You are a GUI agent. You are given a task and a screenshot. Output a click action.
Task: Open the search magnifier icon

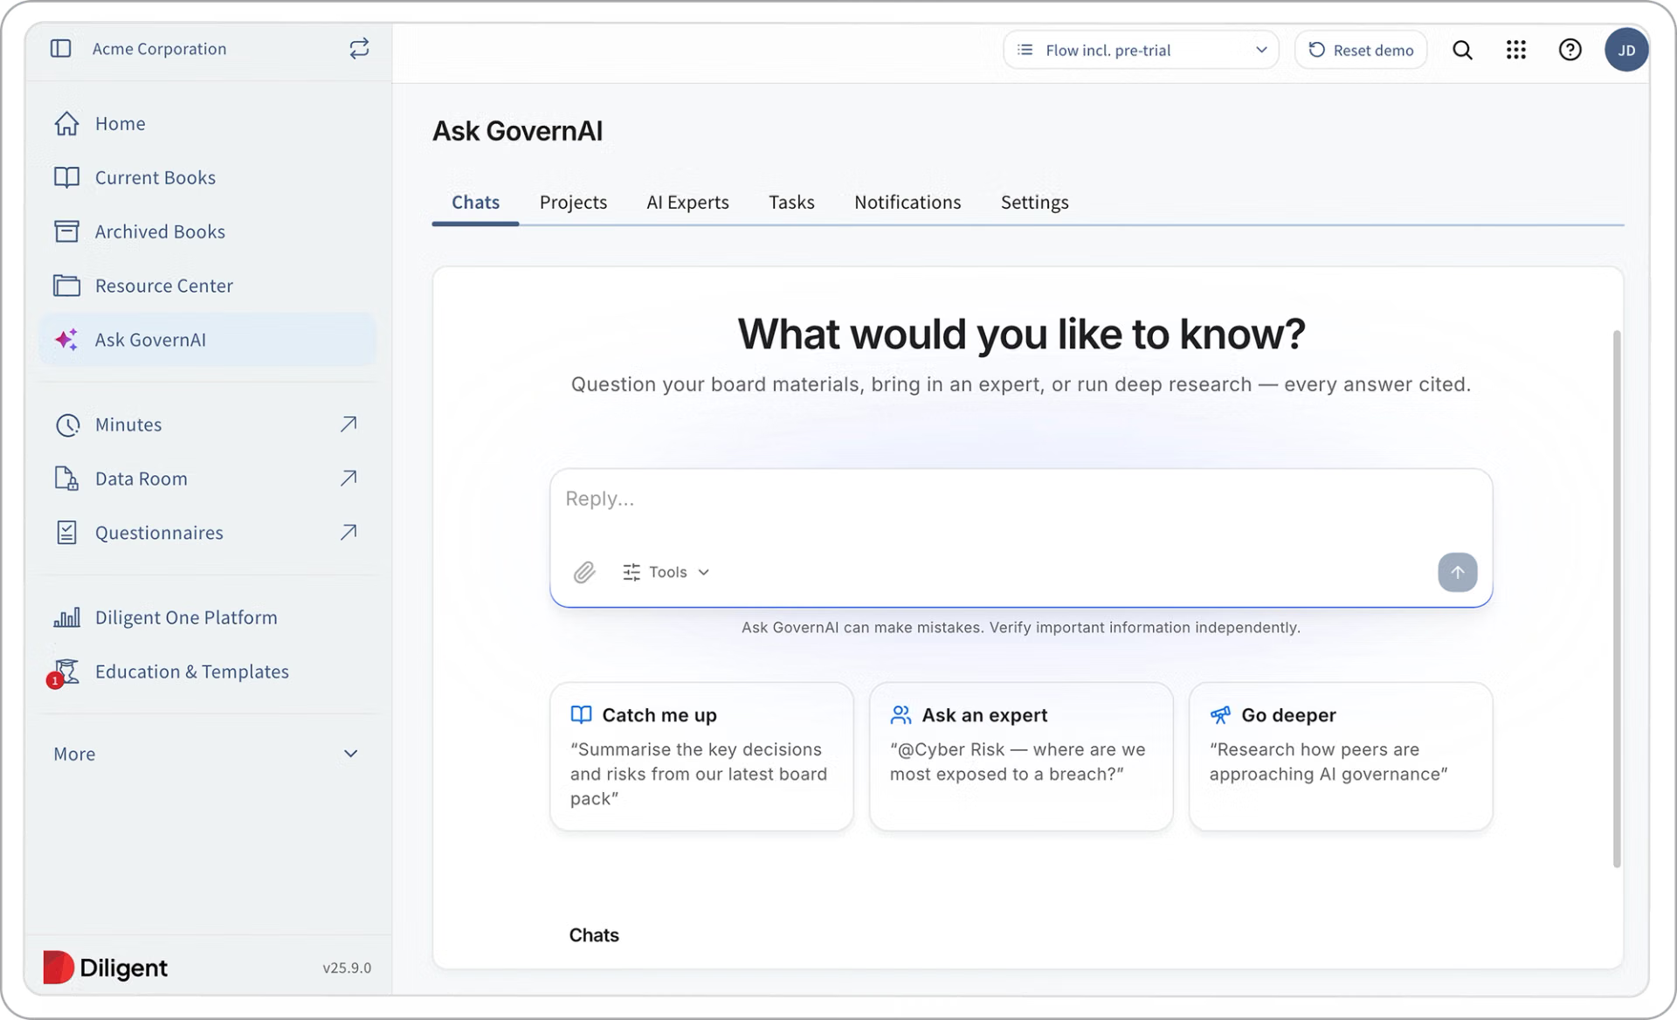[x=1462, y=51]
